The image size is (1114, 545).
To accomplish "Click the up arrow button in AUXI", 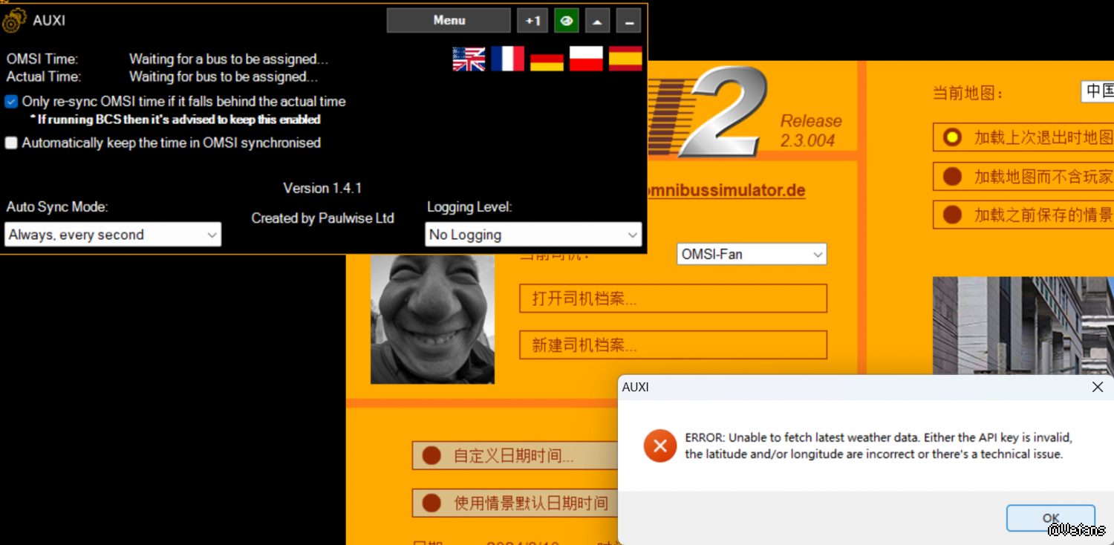I will click(x=597, y=21).
